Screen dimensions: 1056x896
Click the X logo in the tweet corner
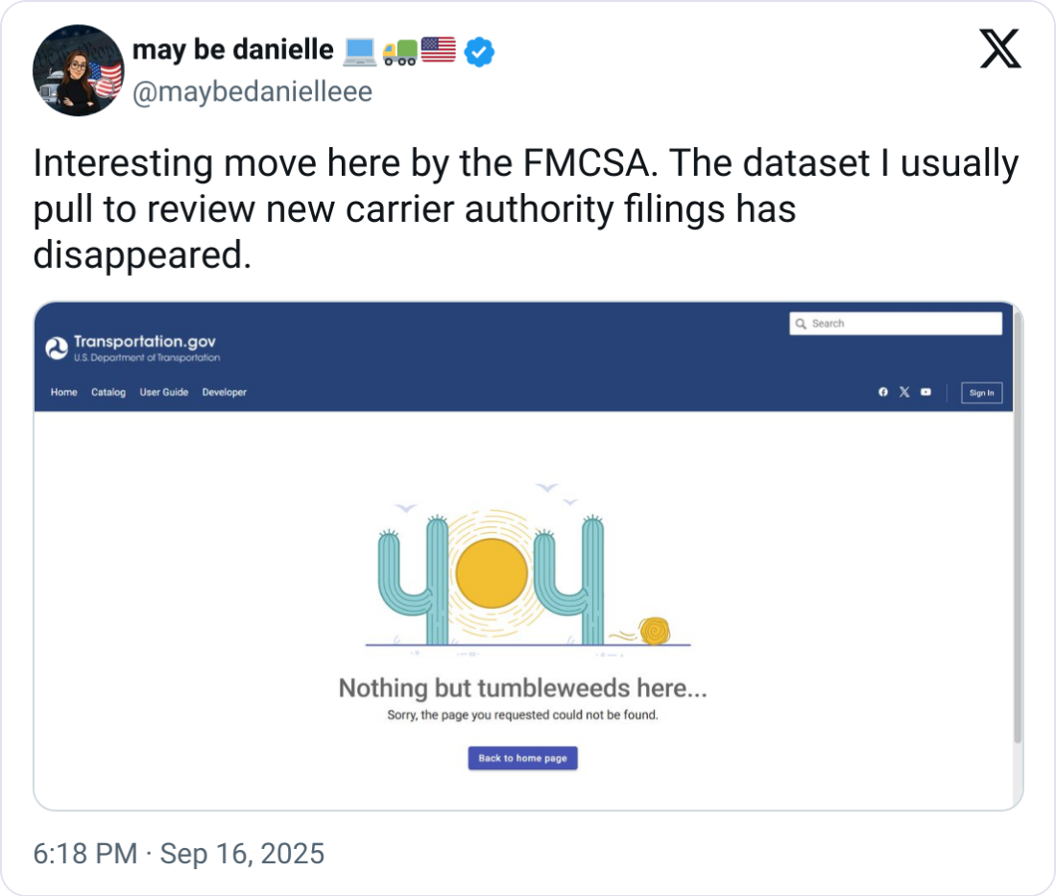click(x=1000, y=49)
